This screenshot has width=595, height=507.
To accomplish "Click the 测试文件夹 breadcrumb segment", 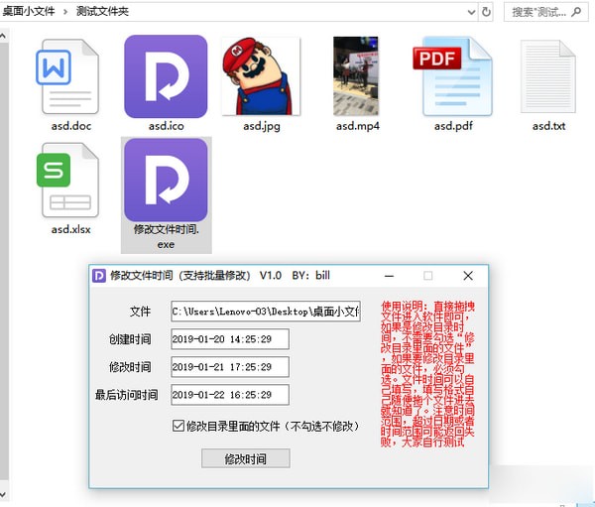I will (x=102, y=12).
